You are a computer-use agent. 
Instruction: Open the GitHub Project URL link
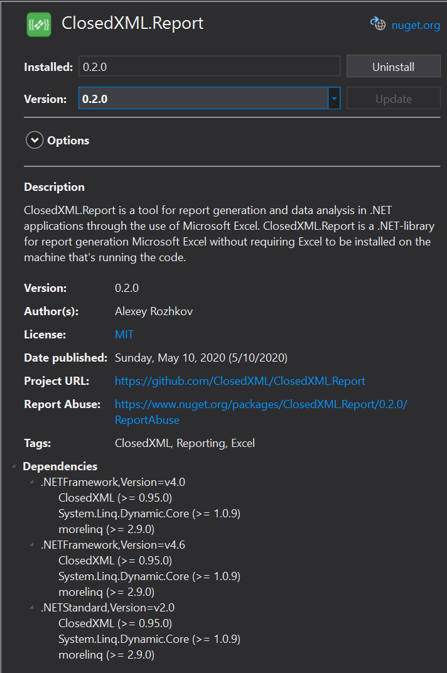click(x=240, y=381)
